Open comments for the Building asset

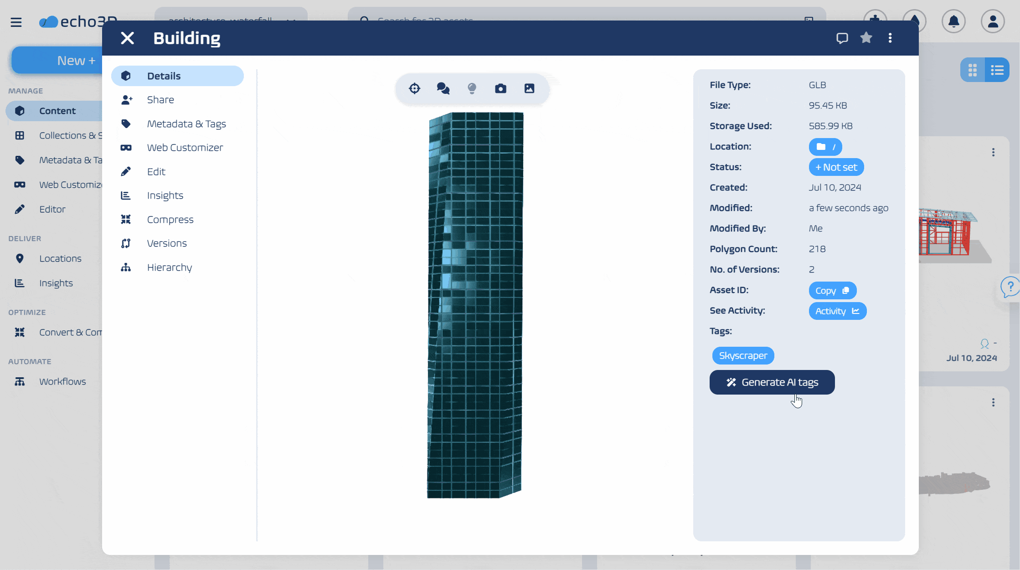[842, 38]
